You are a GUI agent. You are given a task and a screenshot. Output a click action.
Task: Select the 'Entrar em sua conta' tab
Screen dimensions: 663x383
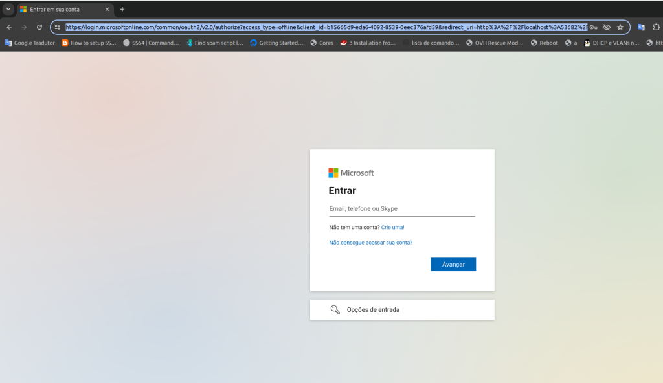(x=65, y=9)
